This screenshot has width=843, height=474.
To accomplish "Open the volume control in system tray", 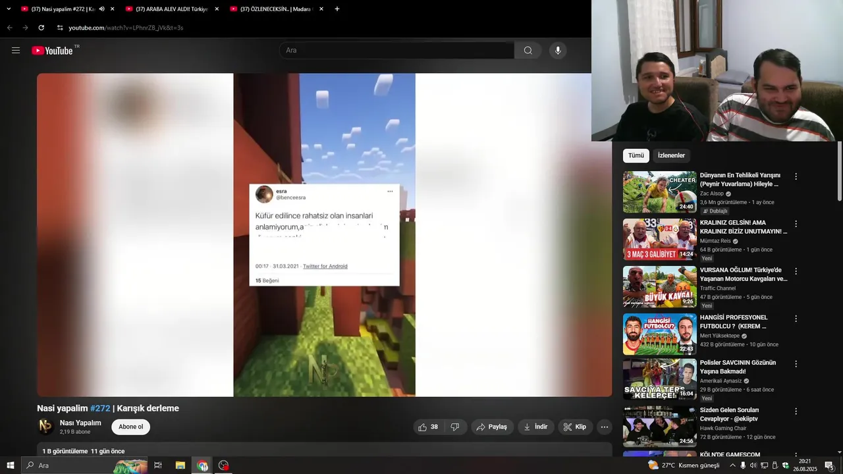I will 753,465.
